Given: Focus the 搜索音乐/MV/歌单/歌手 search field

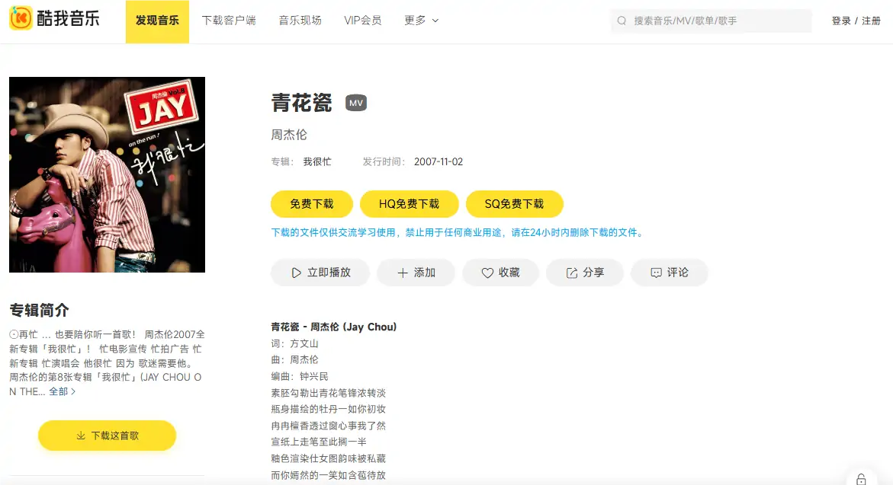Looking at the screenshot, I should point(712,21).
